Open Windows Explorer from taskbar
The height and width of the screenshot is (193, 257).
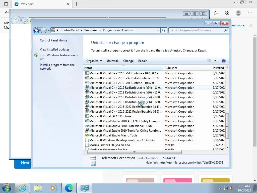coord(38,188)
